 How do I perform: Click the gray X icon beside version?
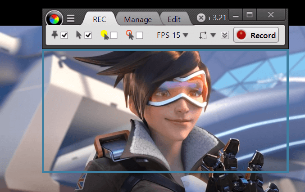[201, 18]
